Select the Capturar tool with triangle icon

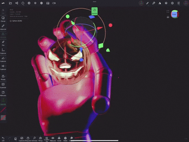click(3, 59)
